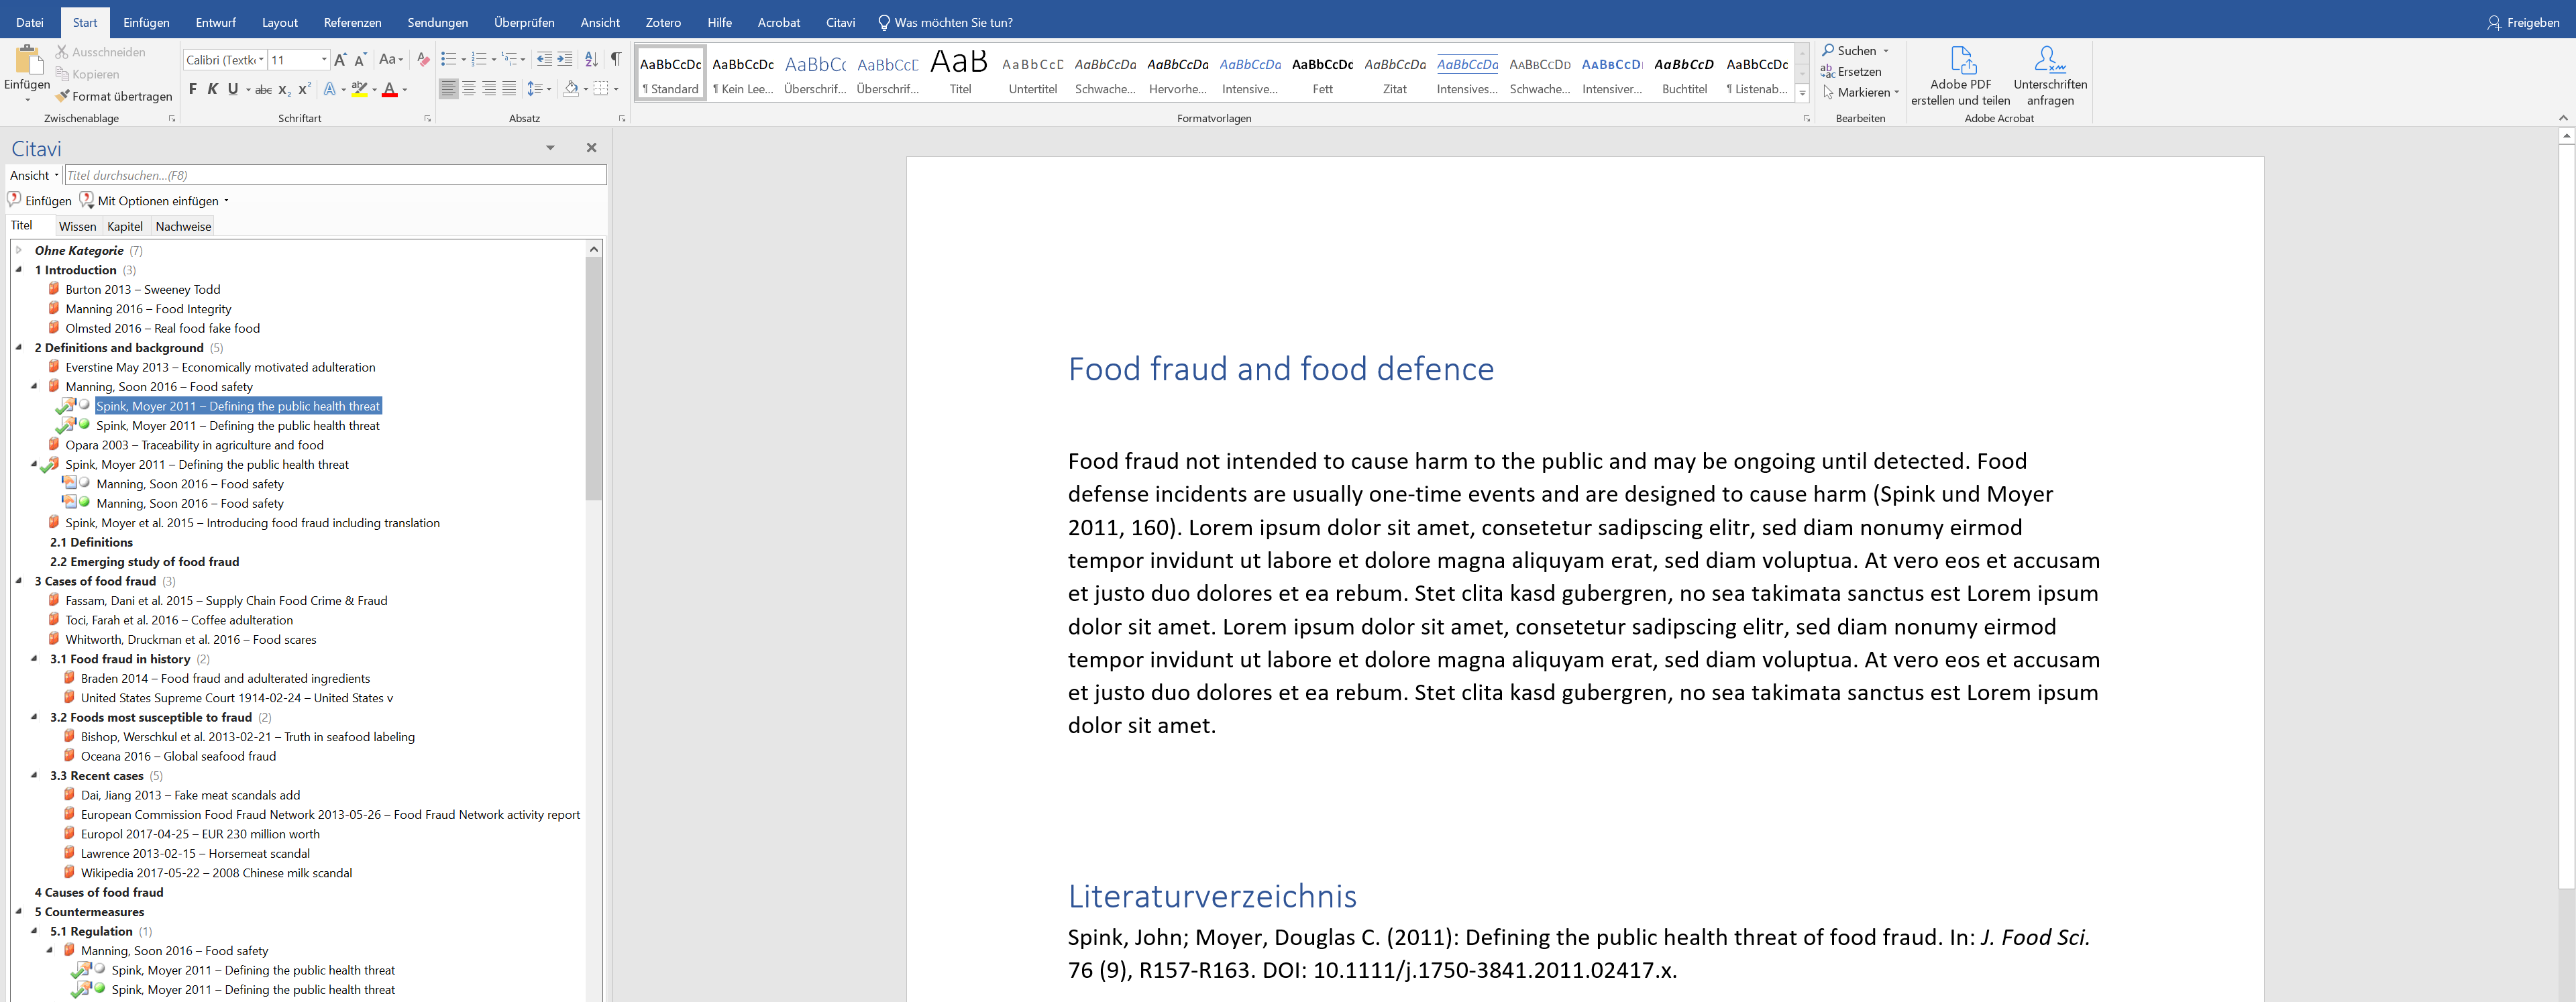Expand the Formatvorlagen gallery more arrow
Screen dimensions: 2576x1002
(x=1802, y=93)
